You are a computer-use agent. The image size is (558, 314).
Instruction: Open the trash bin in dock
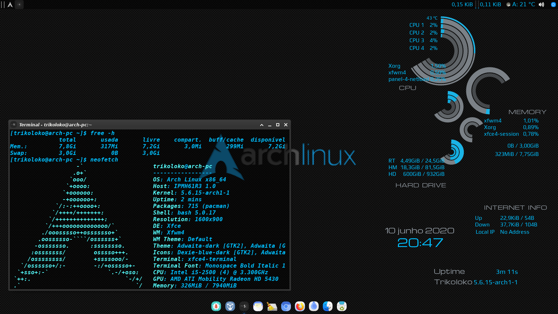(342, 306)
